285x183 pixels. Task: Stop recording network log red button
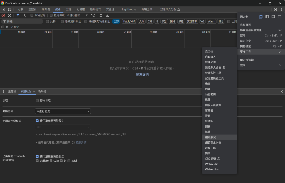[3, 15]
